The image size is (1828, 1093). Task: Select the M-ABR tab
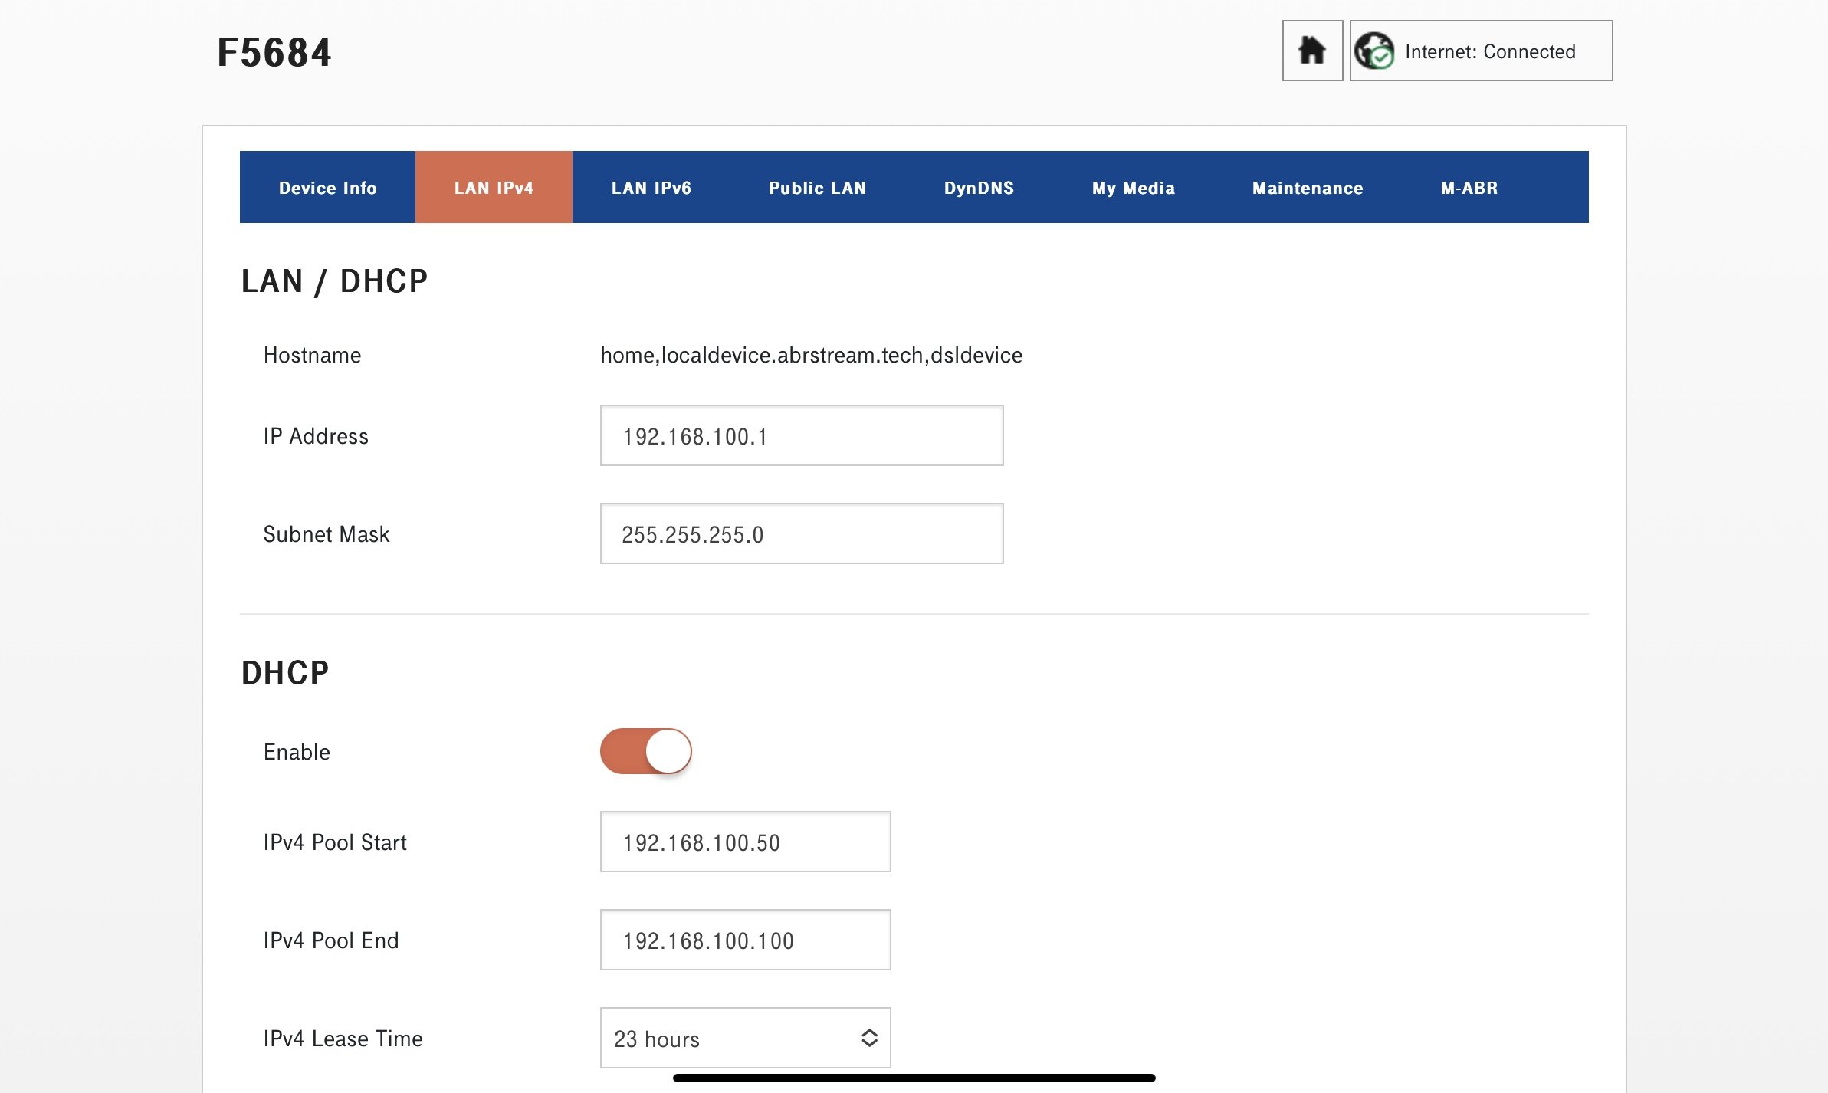1469,187
